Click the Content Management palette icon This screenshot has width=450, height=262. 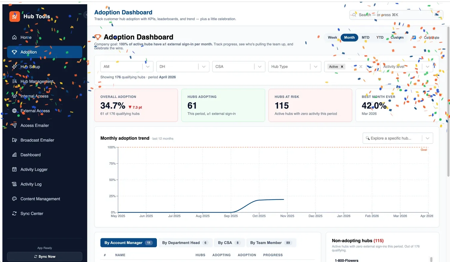[x=14, y=199]
